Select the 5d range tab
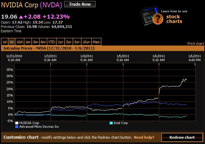Screen dimensions: 205x144 [x=12, y=42]
